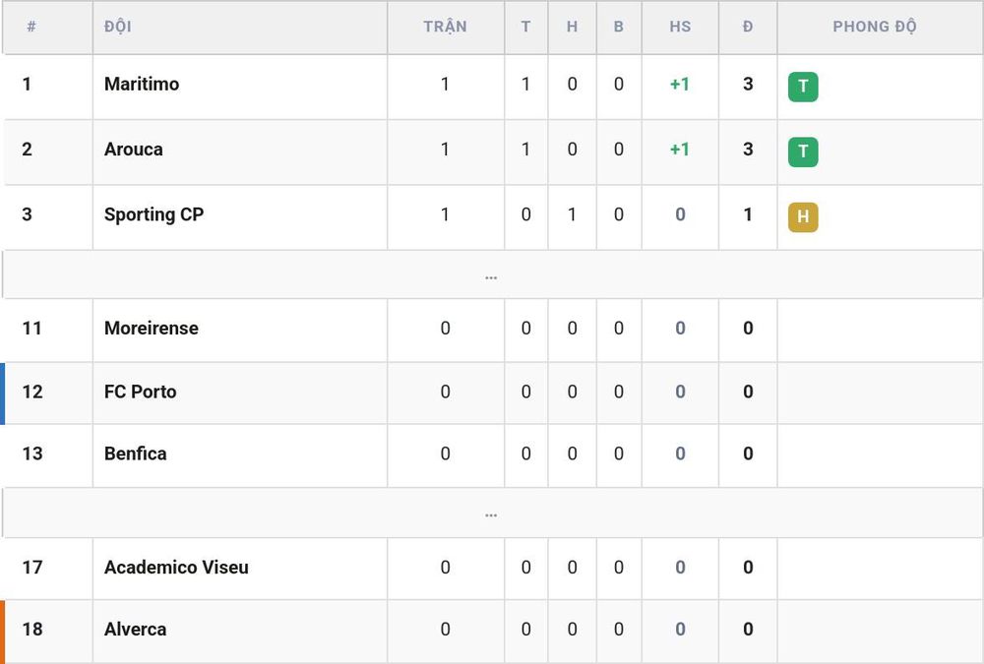Click Arouca's green T form badge

(803, 151)
